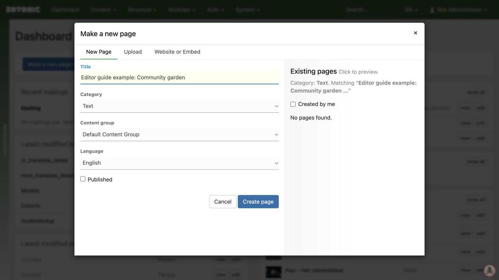Open the Modules menu in top bar
Image resolution: width=499 pixels, height=280 pixels.
(x=182, y=10)
